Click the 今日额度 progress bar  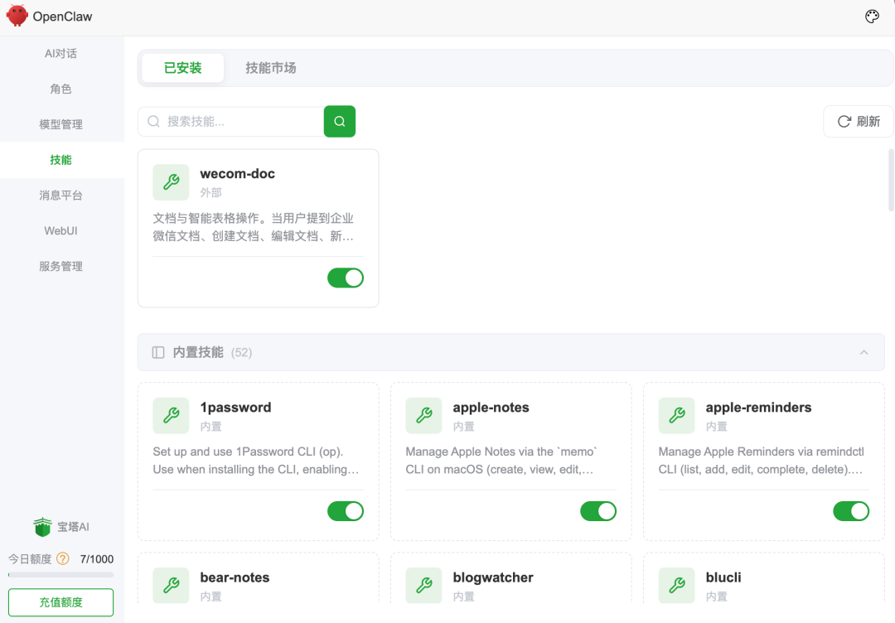60,573
